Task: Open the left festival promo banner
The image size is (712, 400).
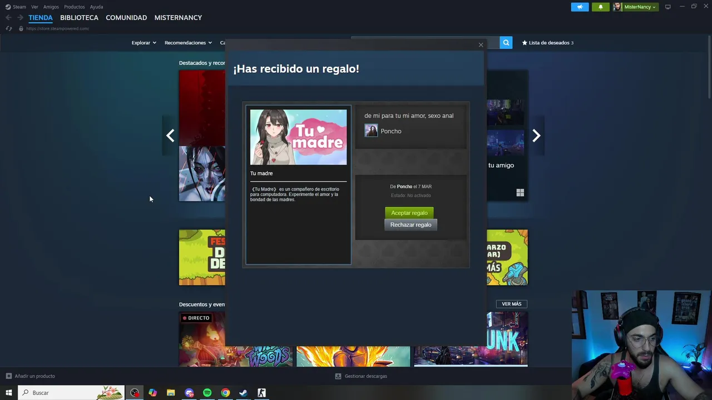Action: tap(202, 257)
